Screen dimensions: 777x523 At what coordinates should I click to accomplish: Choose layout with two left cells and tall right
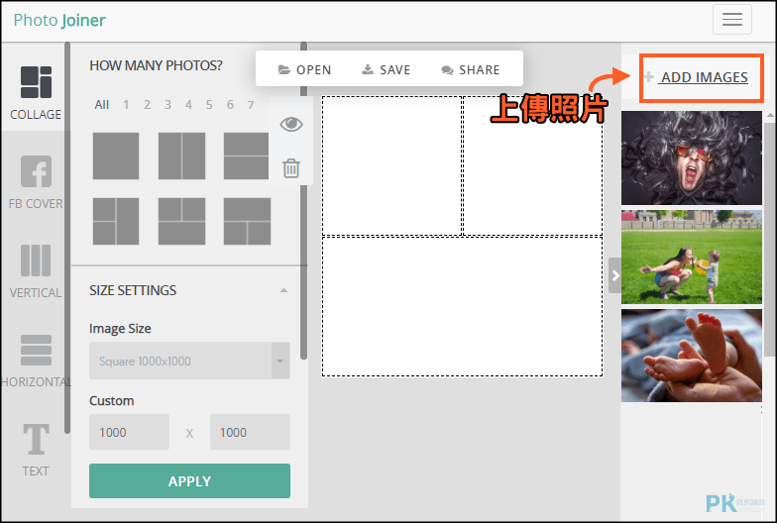(x=116, y=221)
